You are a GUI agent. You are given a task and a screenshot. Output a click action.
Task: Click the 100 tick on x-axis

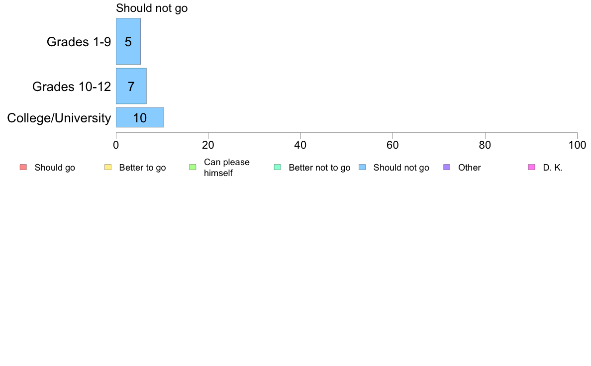[577, 145]
